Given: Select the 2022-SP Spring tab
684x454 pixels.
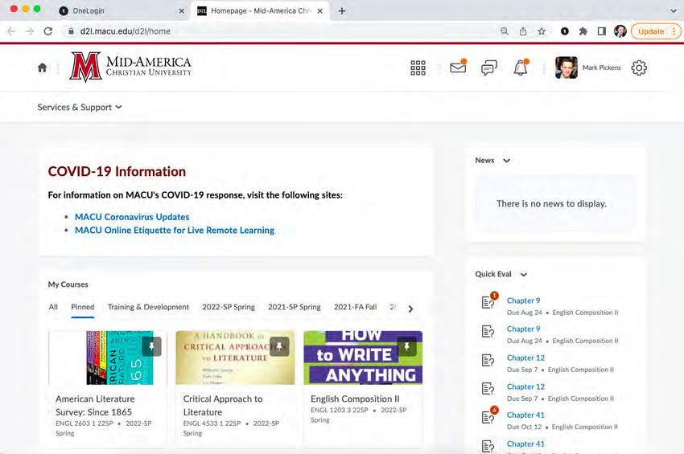Looking at the screenshot, I should [x=229, y=307].
